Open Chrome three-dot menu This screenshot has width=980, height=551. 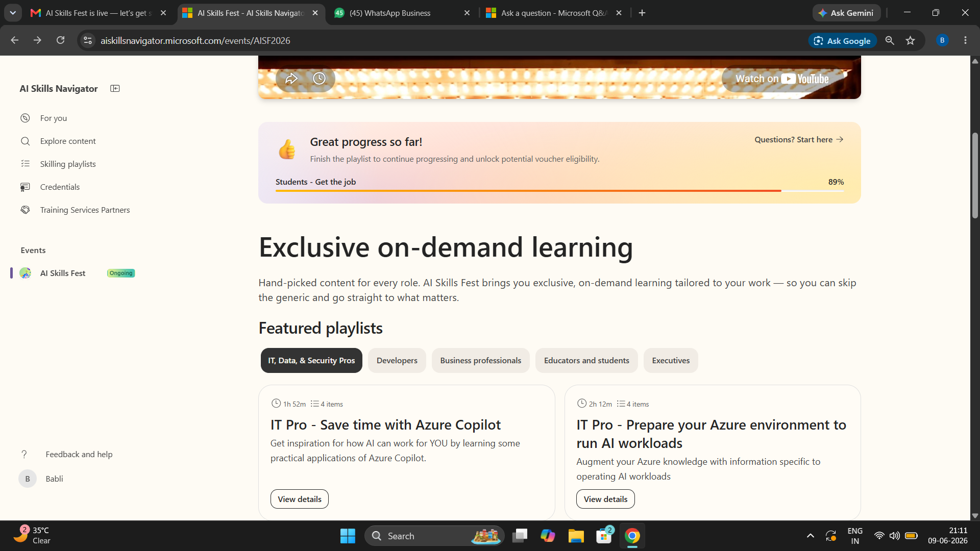click(x=965, y=40)
